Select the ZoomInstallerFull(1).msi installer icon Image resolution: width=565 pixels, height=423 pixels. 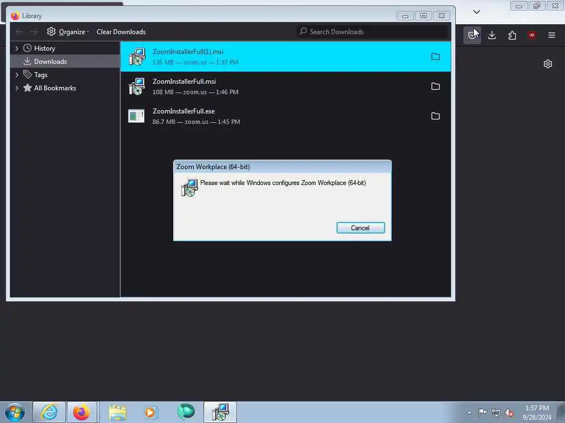pos(137,57)
